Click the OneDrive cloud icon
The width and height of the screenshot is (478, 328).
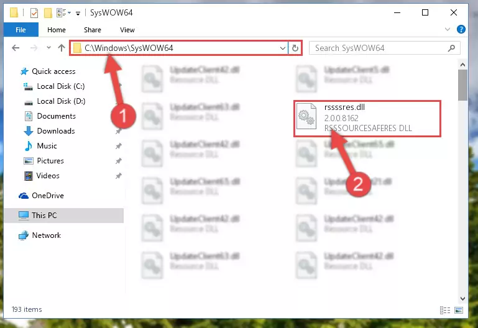24,196
